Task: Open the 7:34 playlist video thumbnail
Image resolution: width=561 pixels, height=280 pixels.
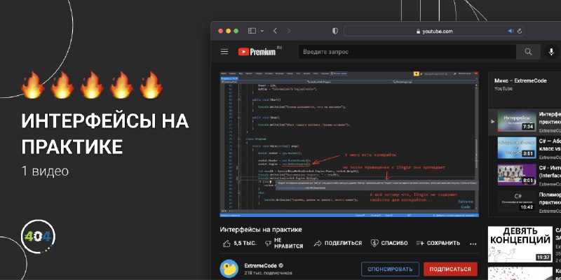Action: (x=517, y=121)
